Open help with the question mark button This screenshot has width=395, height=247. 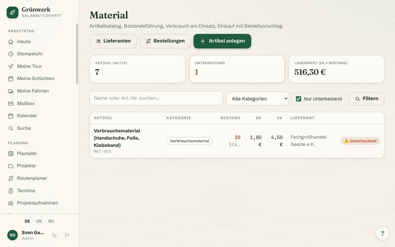coord(382,233)
